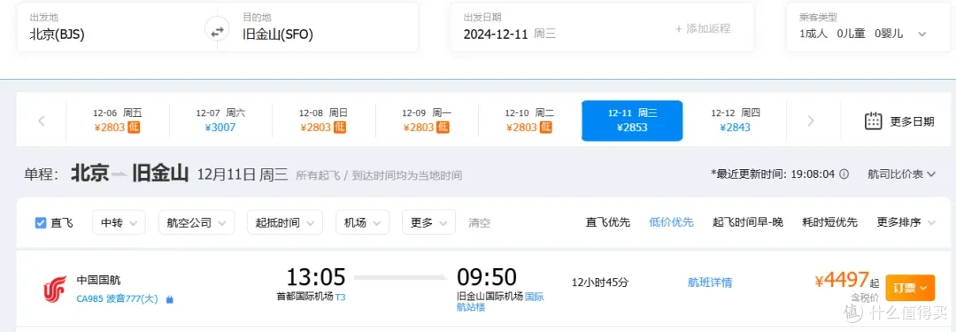Open 航班详情 flight details link
956x332 pixels.
(710, 282)
